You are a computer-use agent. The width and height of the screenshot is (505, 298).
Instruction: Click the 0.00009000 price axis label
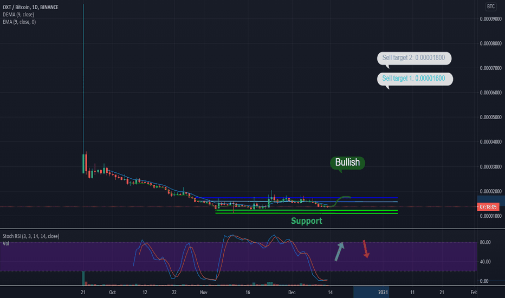[490, 19]
